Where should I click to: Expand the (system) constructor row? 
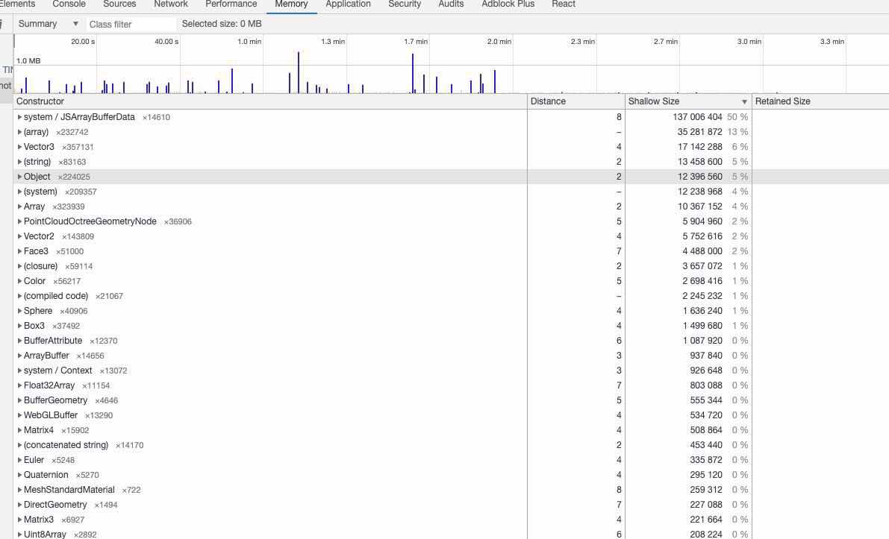point(19,192)
